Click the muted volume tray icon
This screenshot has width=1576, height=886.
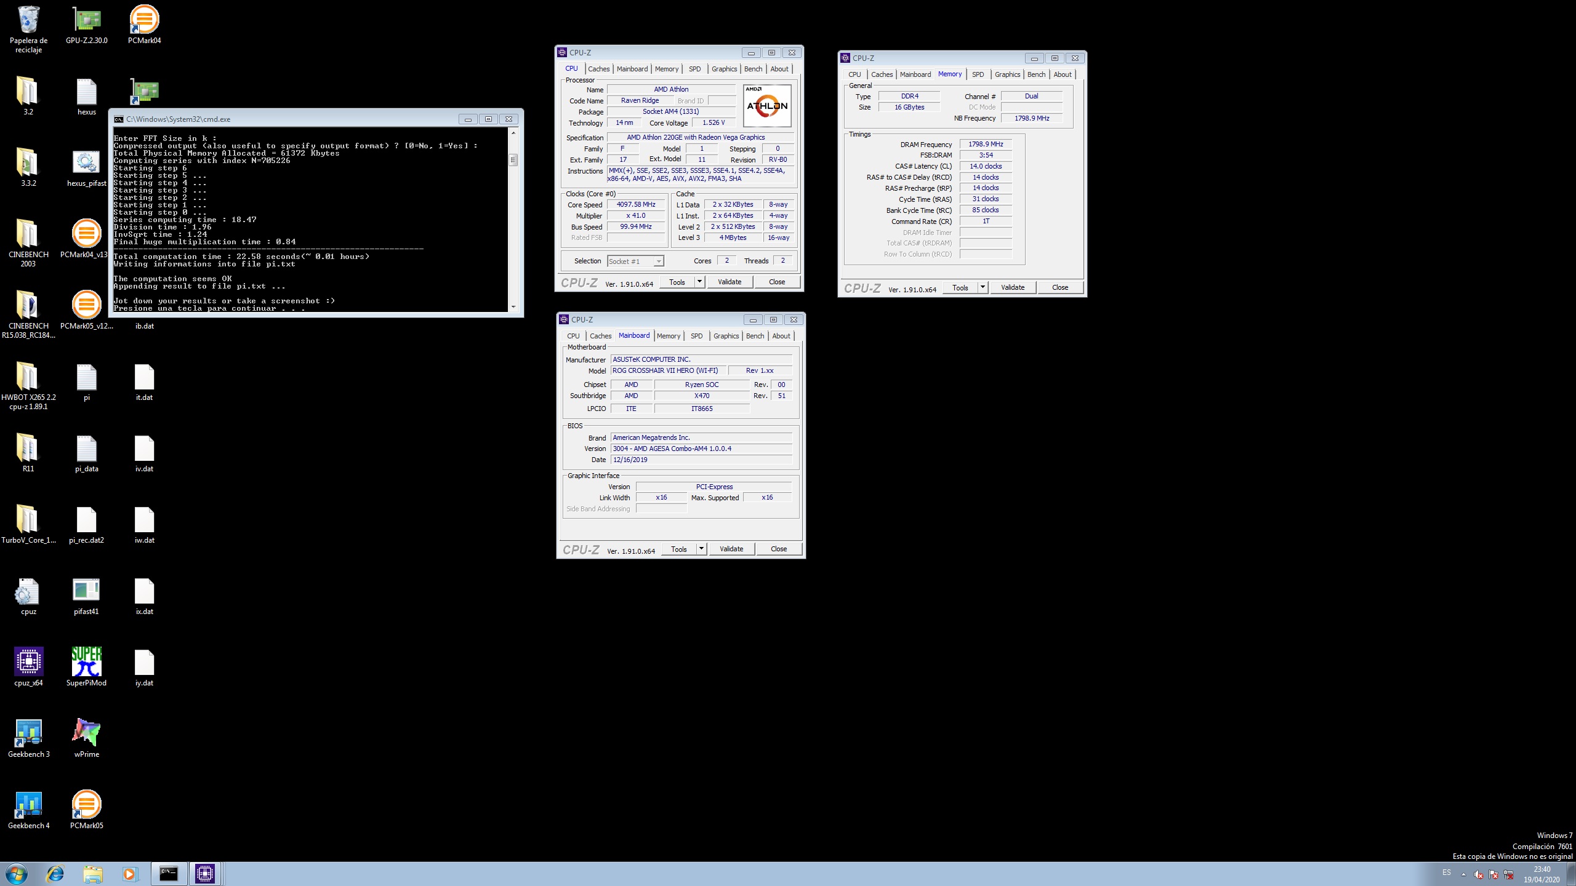(1478, 874)
